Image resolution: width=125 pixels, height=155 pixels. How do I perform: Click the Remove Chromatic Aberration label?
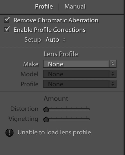(x=56, y=20)
